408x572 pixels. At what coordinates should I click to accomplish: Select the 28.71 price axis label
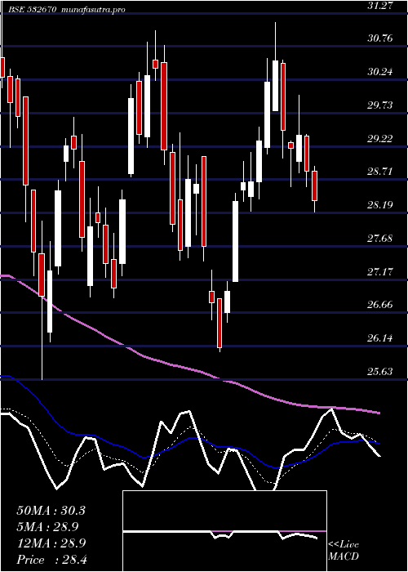click(380, 172)
